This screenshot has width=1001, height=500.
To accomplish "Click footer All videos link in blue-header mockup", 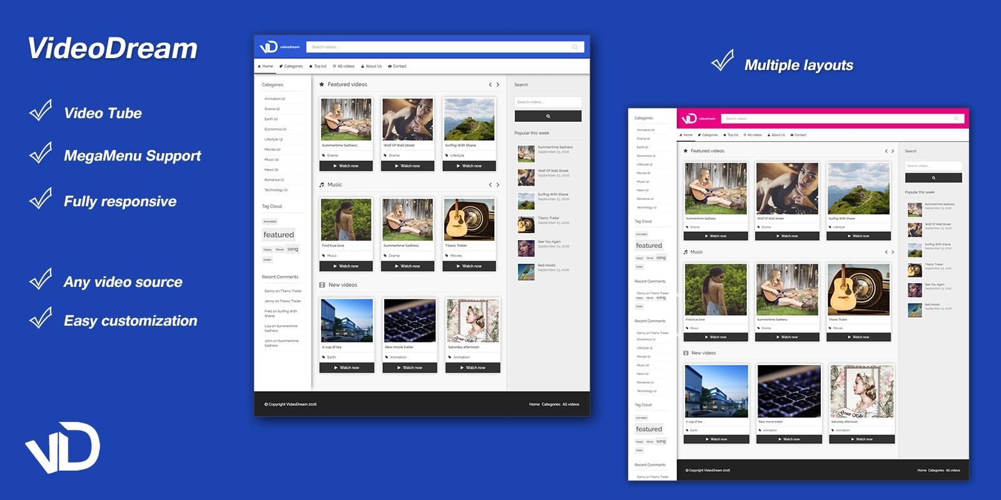I will click(x=571, y=404).
